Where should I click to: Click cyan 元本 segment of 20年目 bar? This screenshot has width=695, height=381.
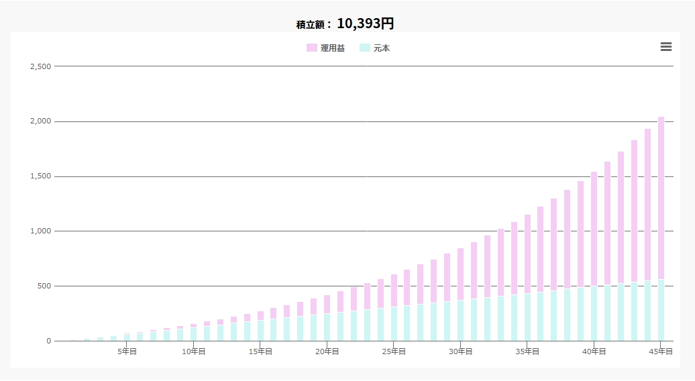click(x=327, y=327)
